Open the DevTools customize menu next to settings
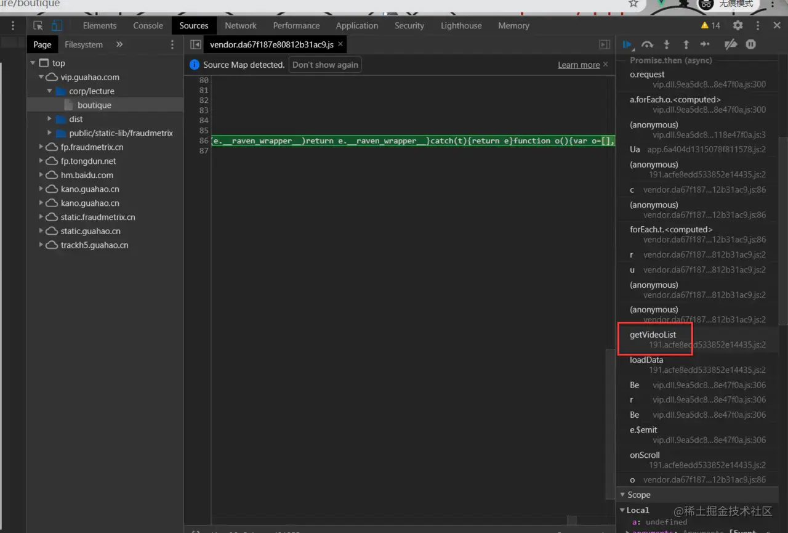The height and width of the screenshot is (533, 788). (x=758, y=26)
